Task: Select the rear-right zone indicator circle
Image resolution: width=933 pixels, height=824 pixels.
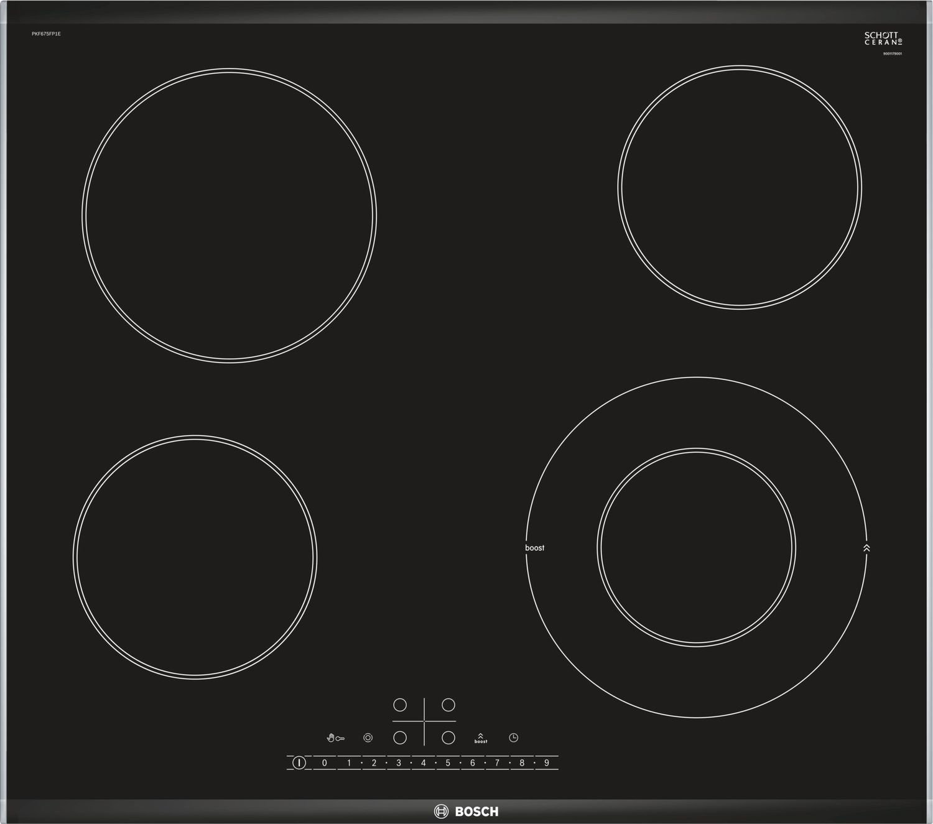Action: tap(448, 705)
